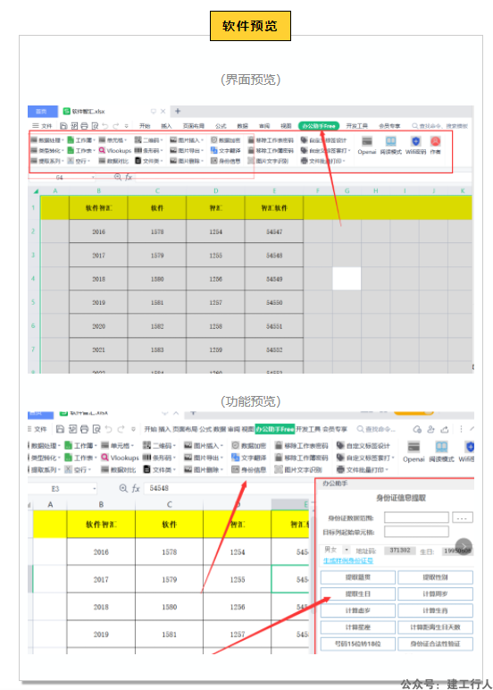The height and width of the screenshot is (690, 493).
Task: Click the cloud sync icon beside the search box
Action: [417, 429]
